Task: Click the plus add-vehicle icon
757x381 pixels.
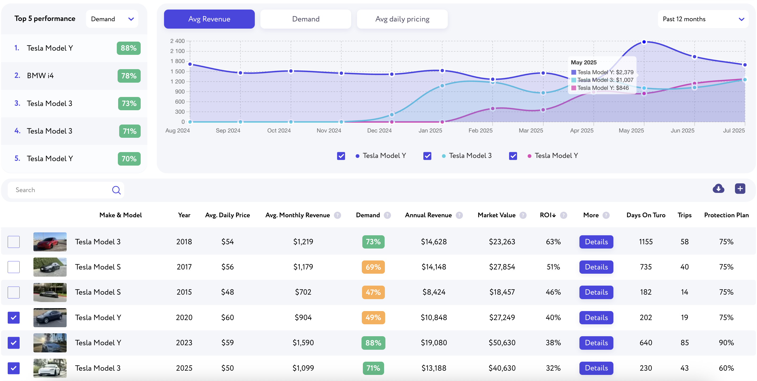Action: pos(740,189)
